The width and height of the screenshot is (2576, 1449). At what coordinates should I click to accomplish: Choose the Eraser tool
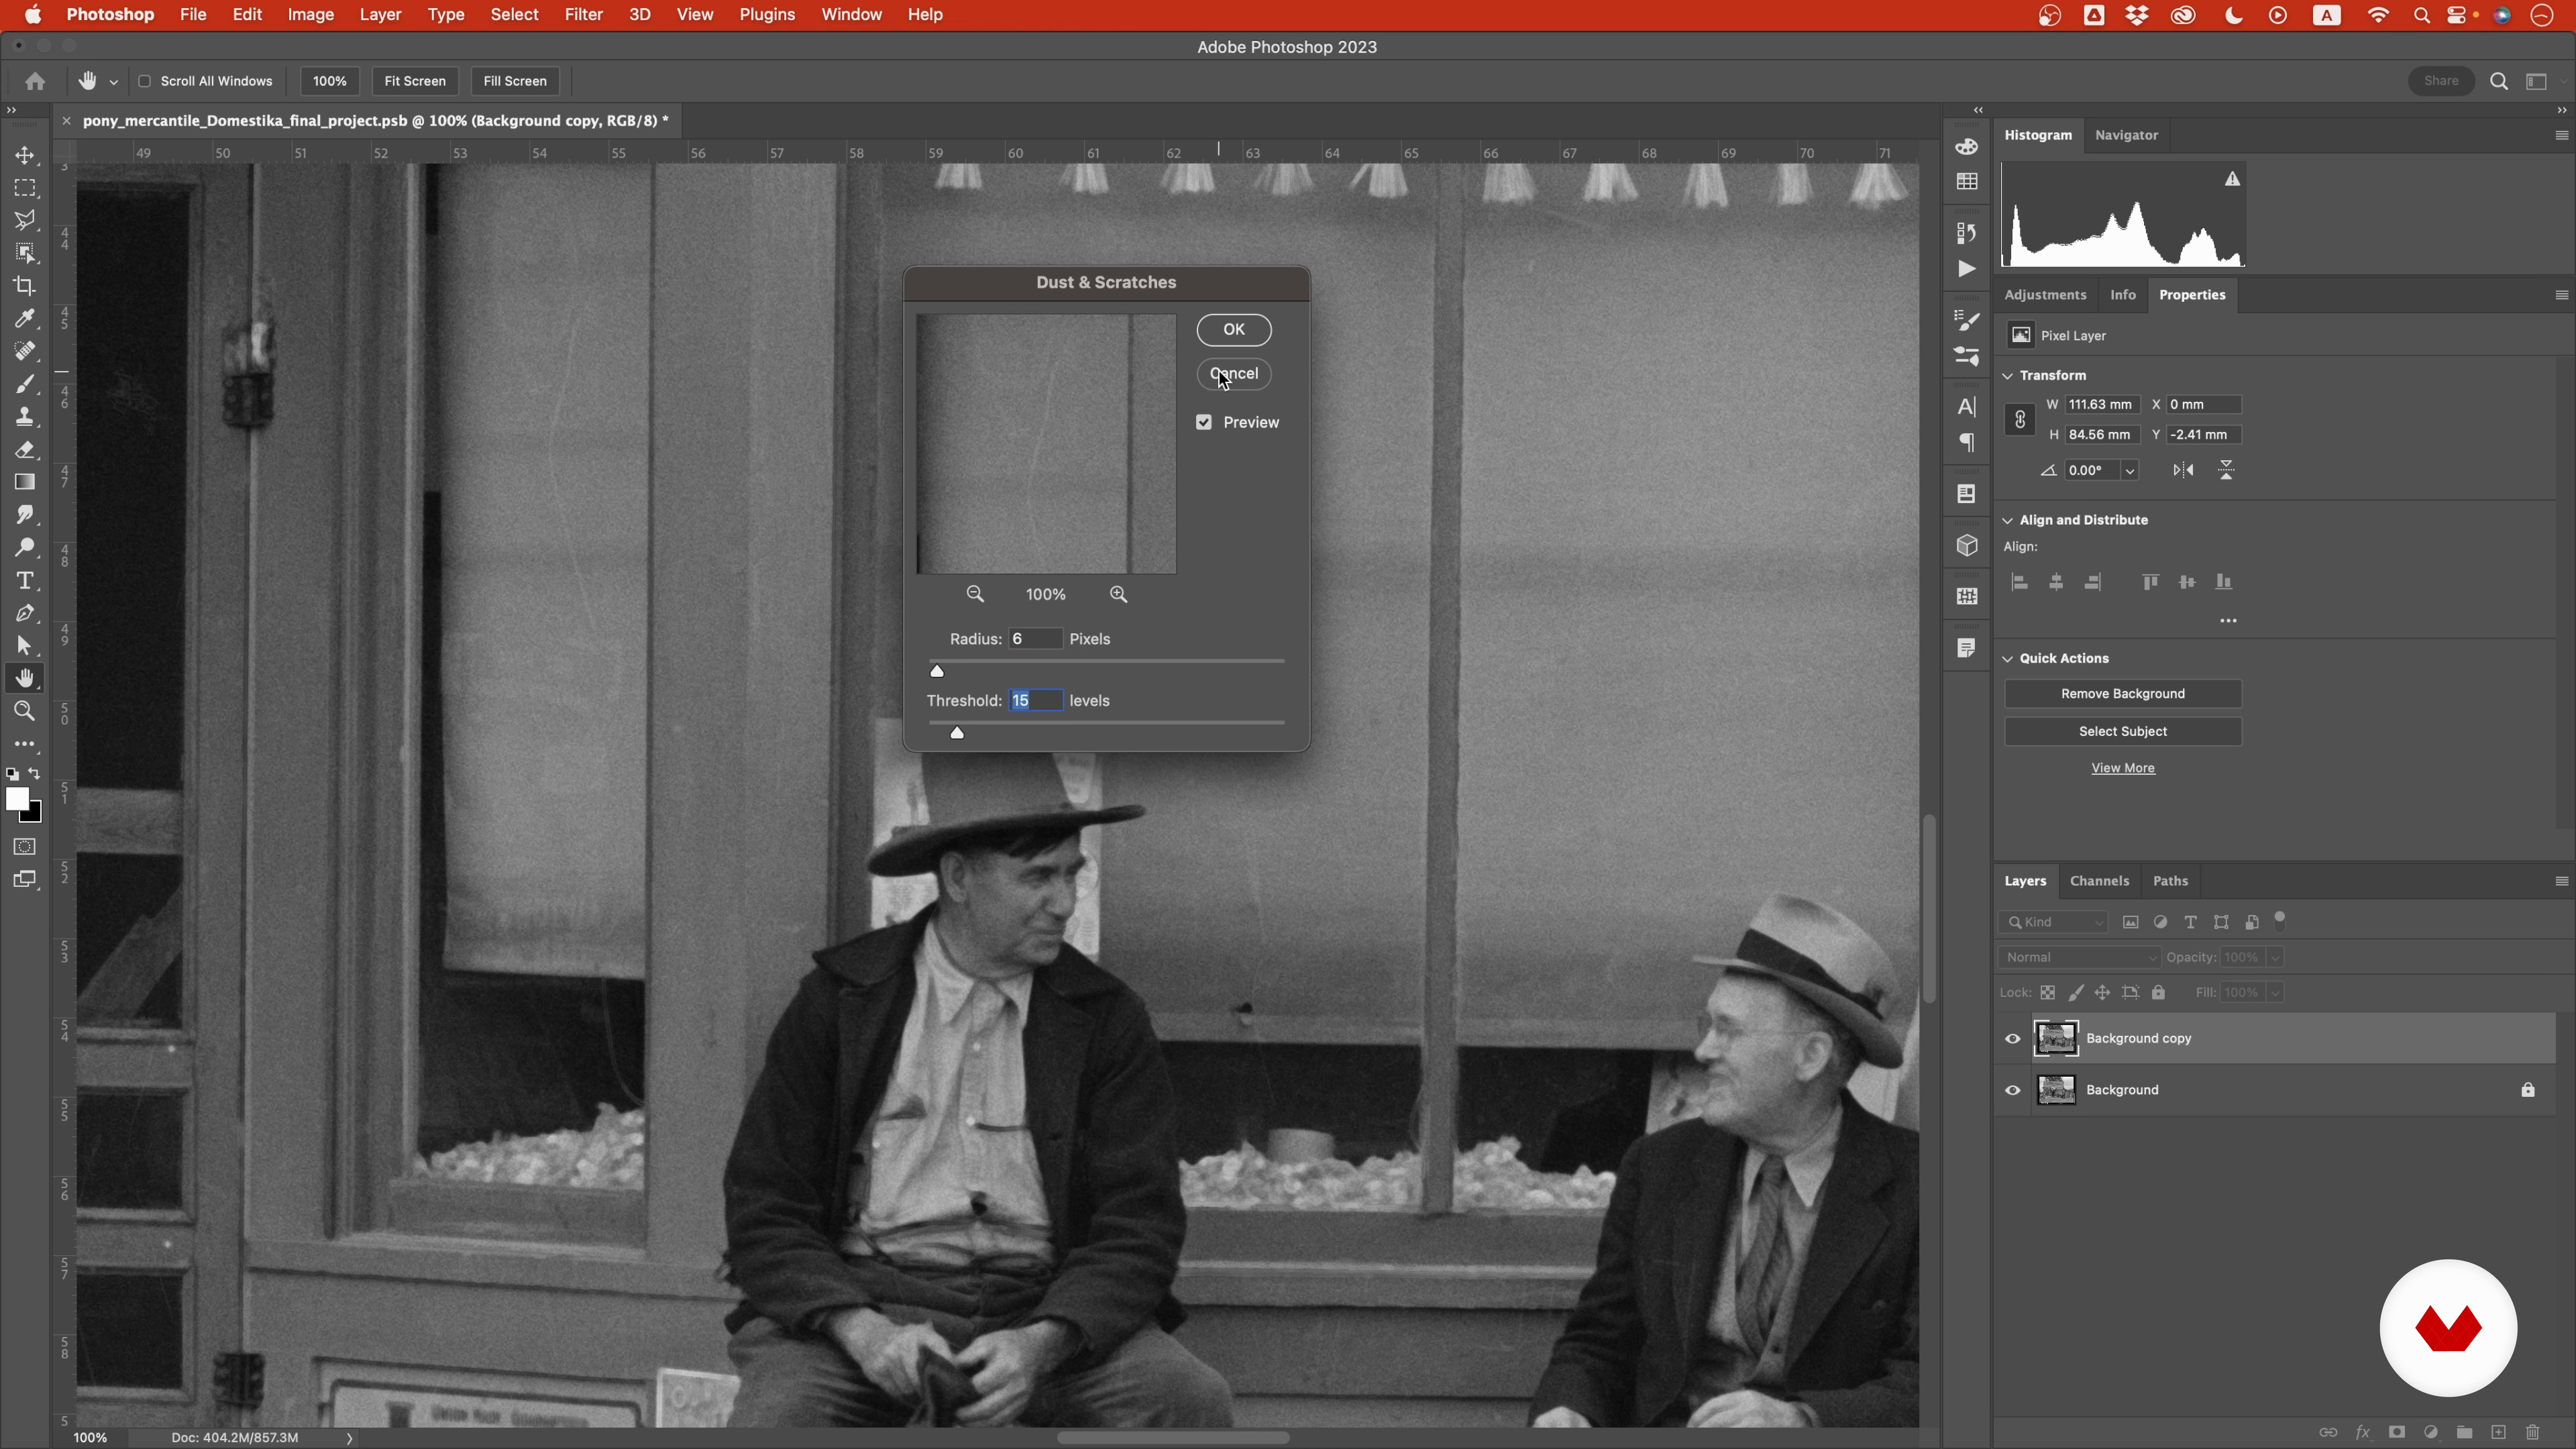(x=25, y=450)
